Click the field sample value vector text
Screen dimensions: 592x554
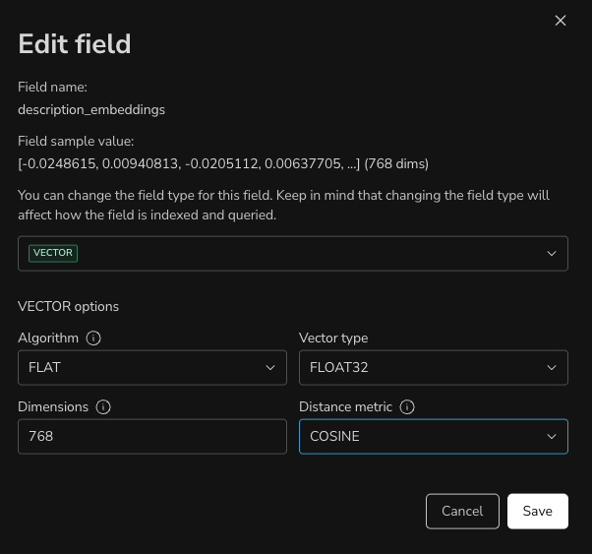(x=223, y=163)
